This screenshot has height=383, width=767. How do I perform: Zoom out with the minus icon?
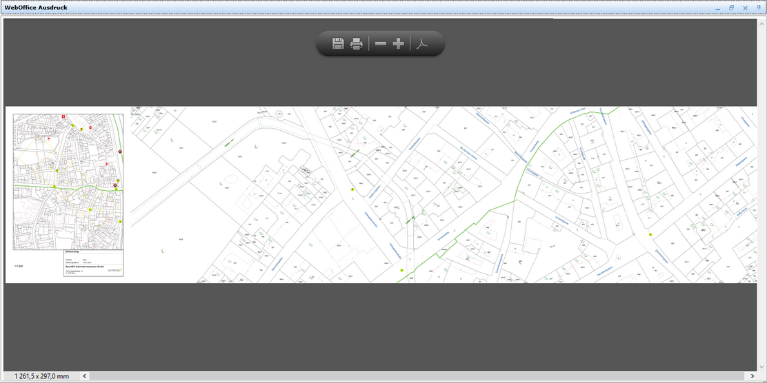381,44
